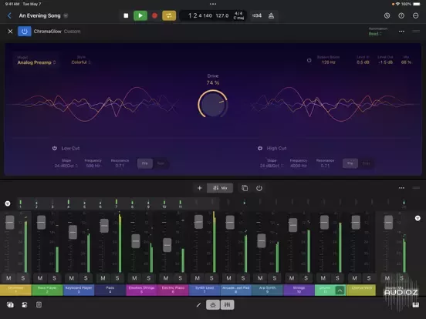Start recording with the red Record button
This screenshot has width=426, height=319.
tap(154, 15)
